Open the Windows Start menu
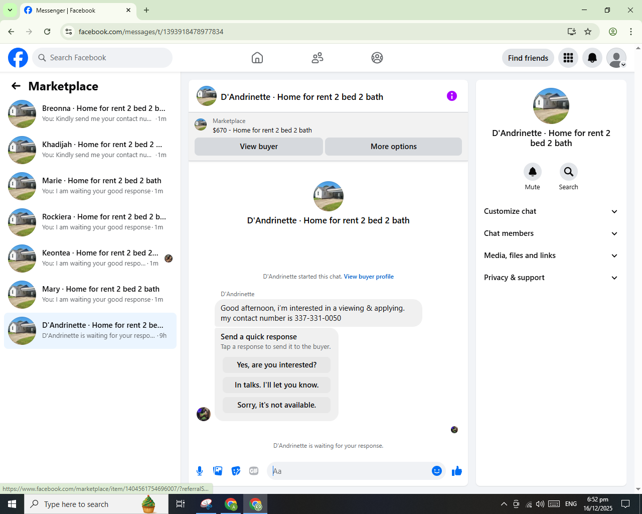The image size is (642, 514). pyautogui.click(x=12, y=504)
